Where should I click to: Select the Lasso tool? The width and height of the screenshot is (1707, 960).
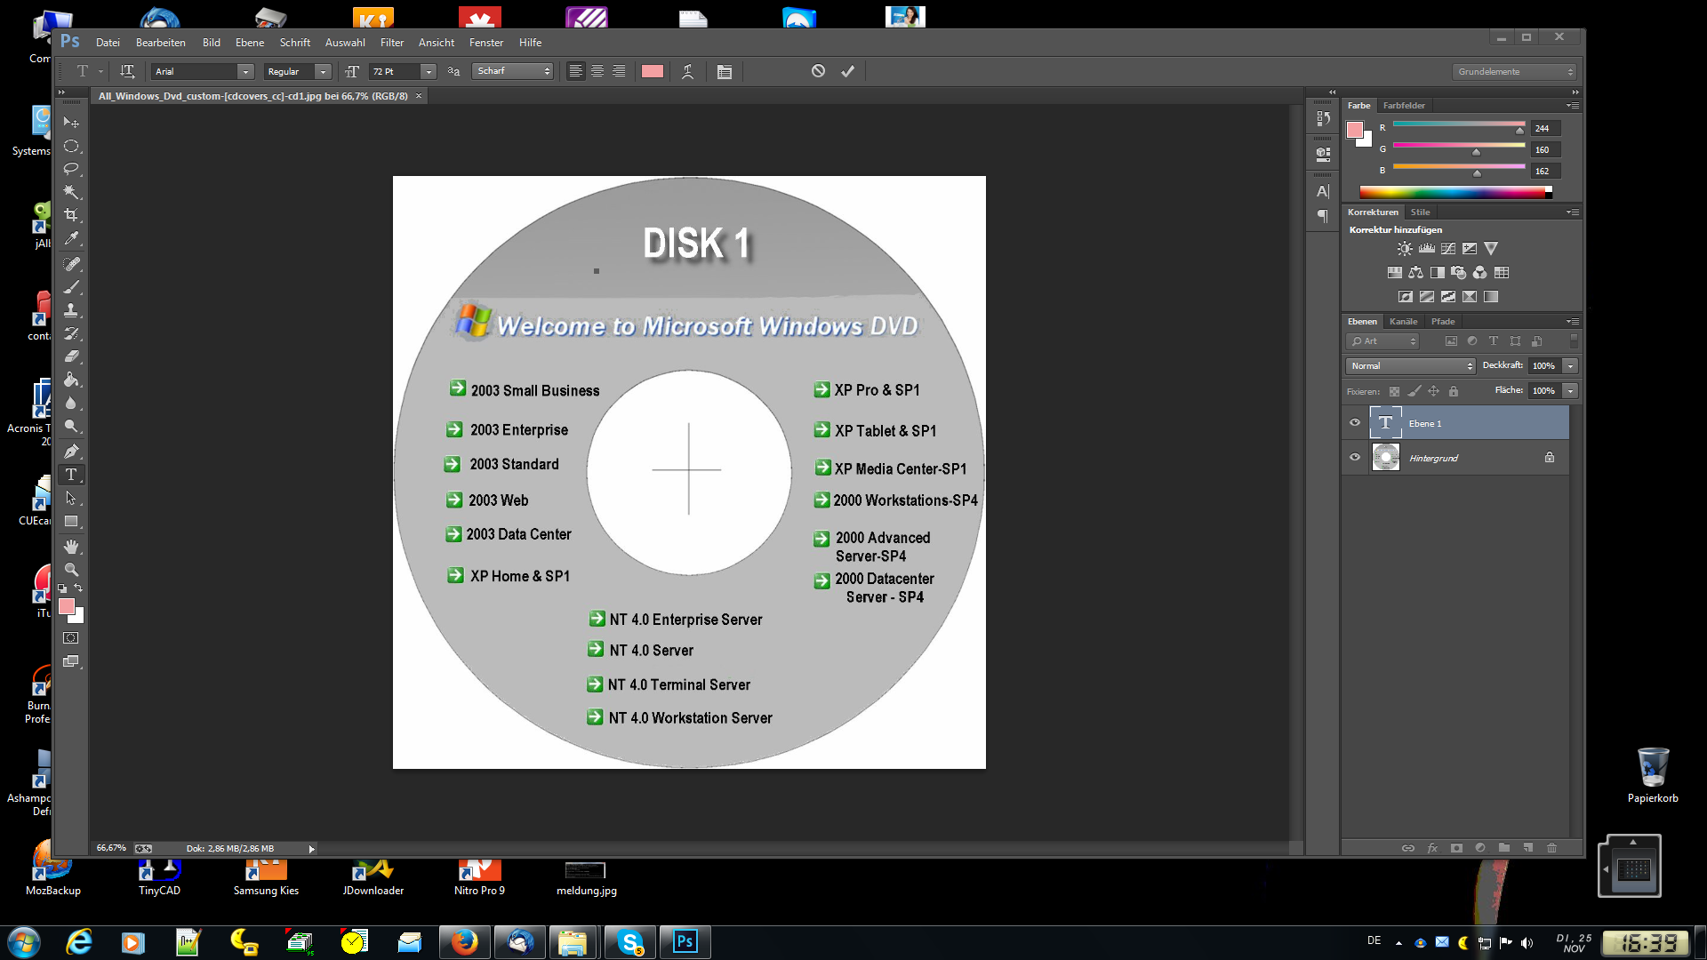tap(71, 169)
